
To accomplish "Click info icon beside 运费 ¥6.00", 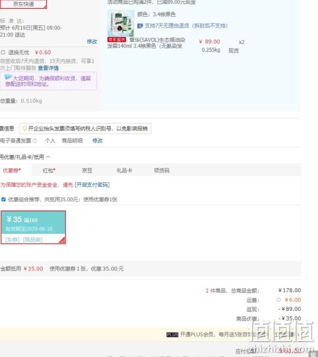I will (x=278, y=300).
